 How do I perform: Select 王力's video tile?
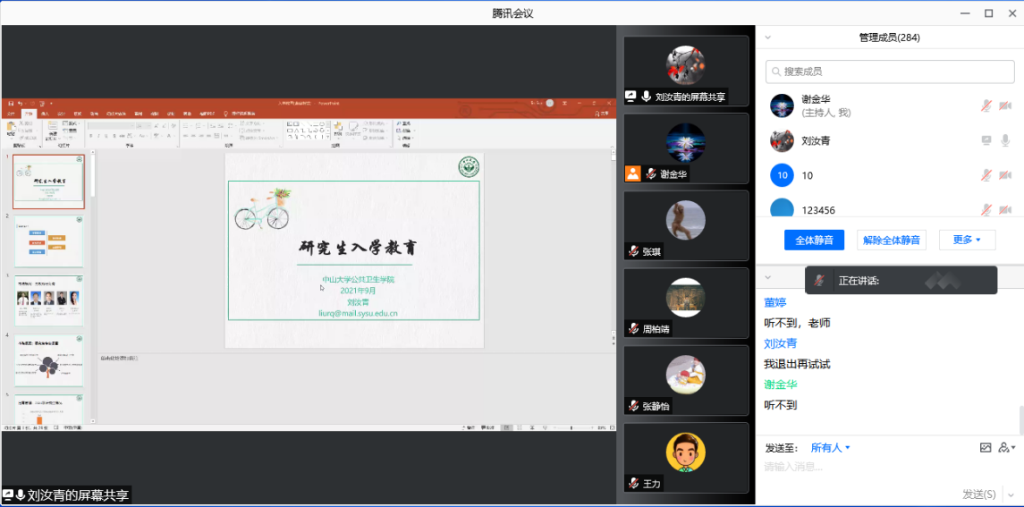point(686,456)
